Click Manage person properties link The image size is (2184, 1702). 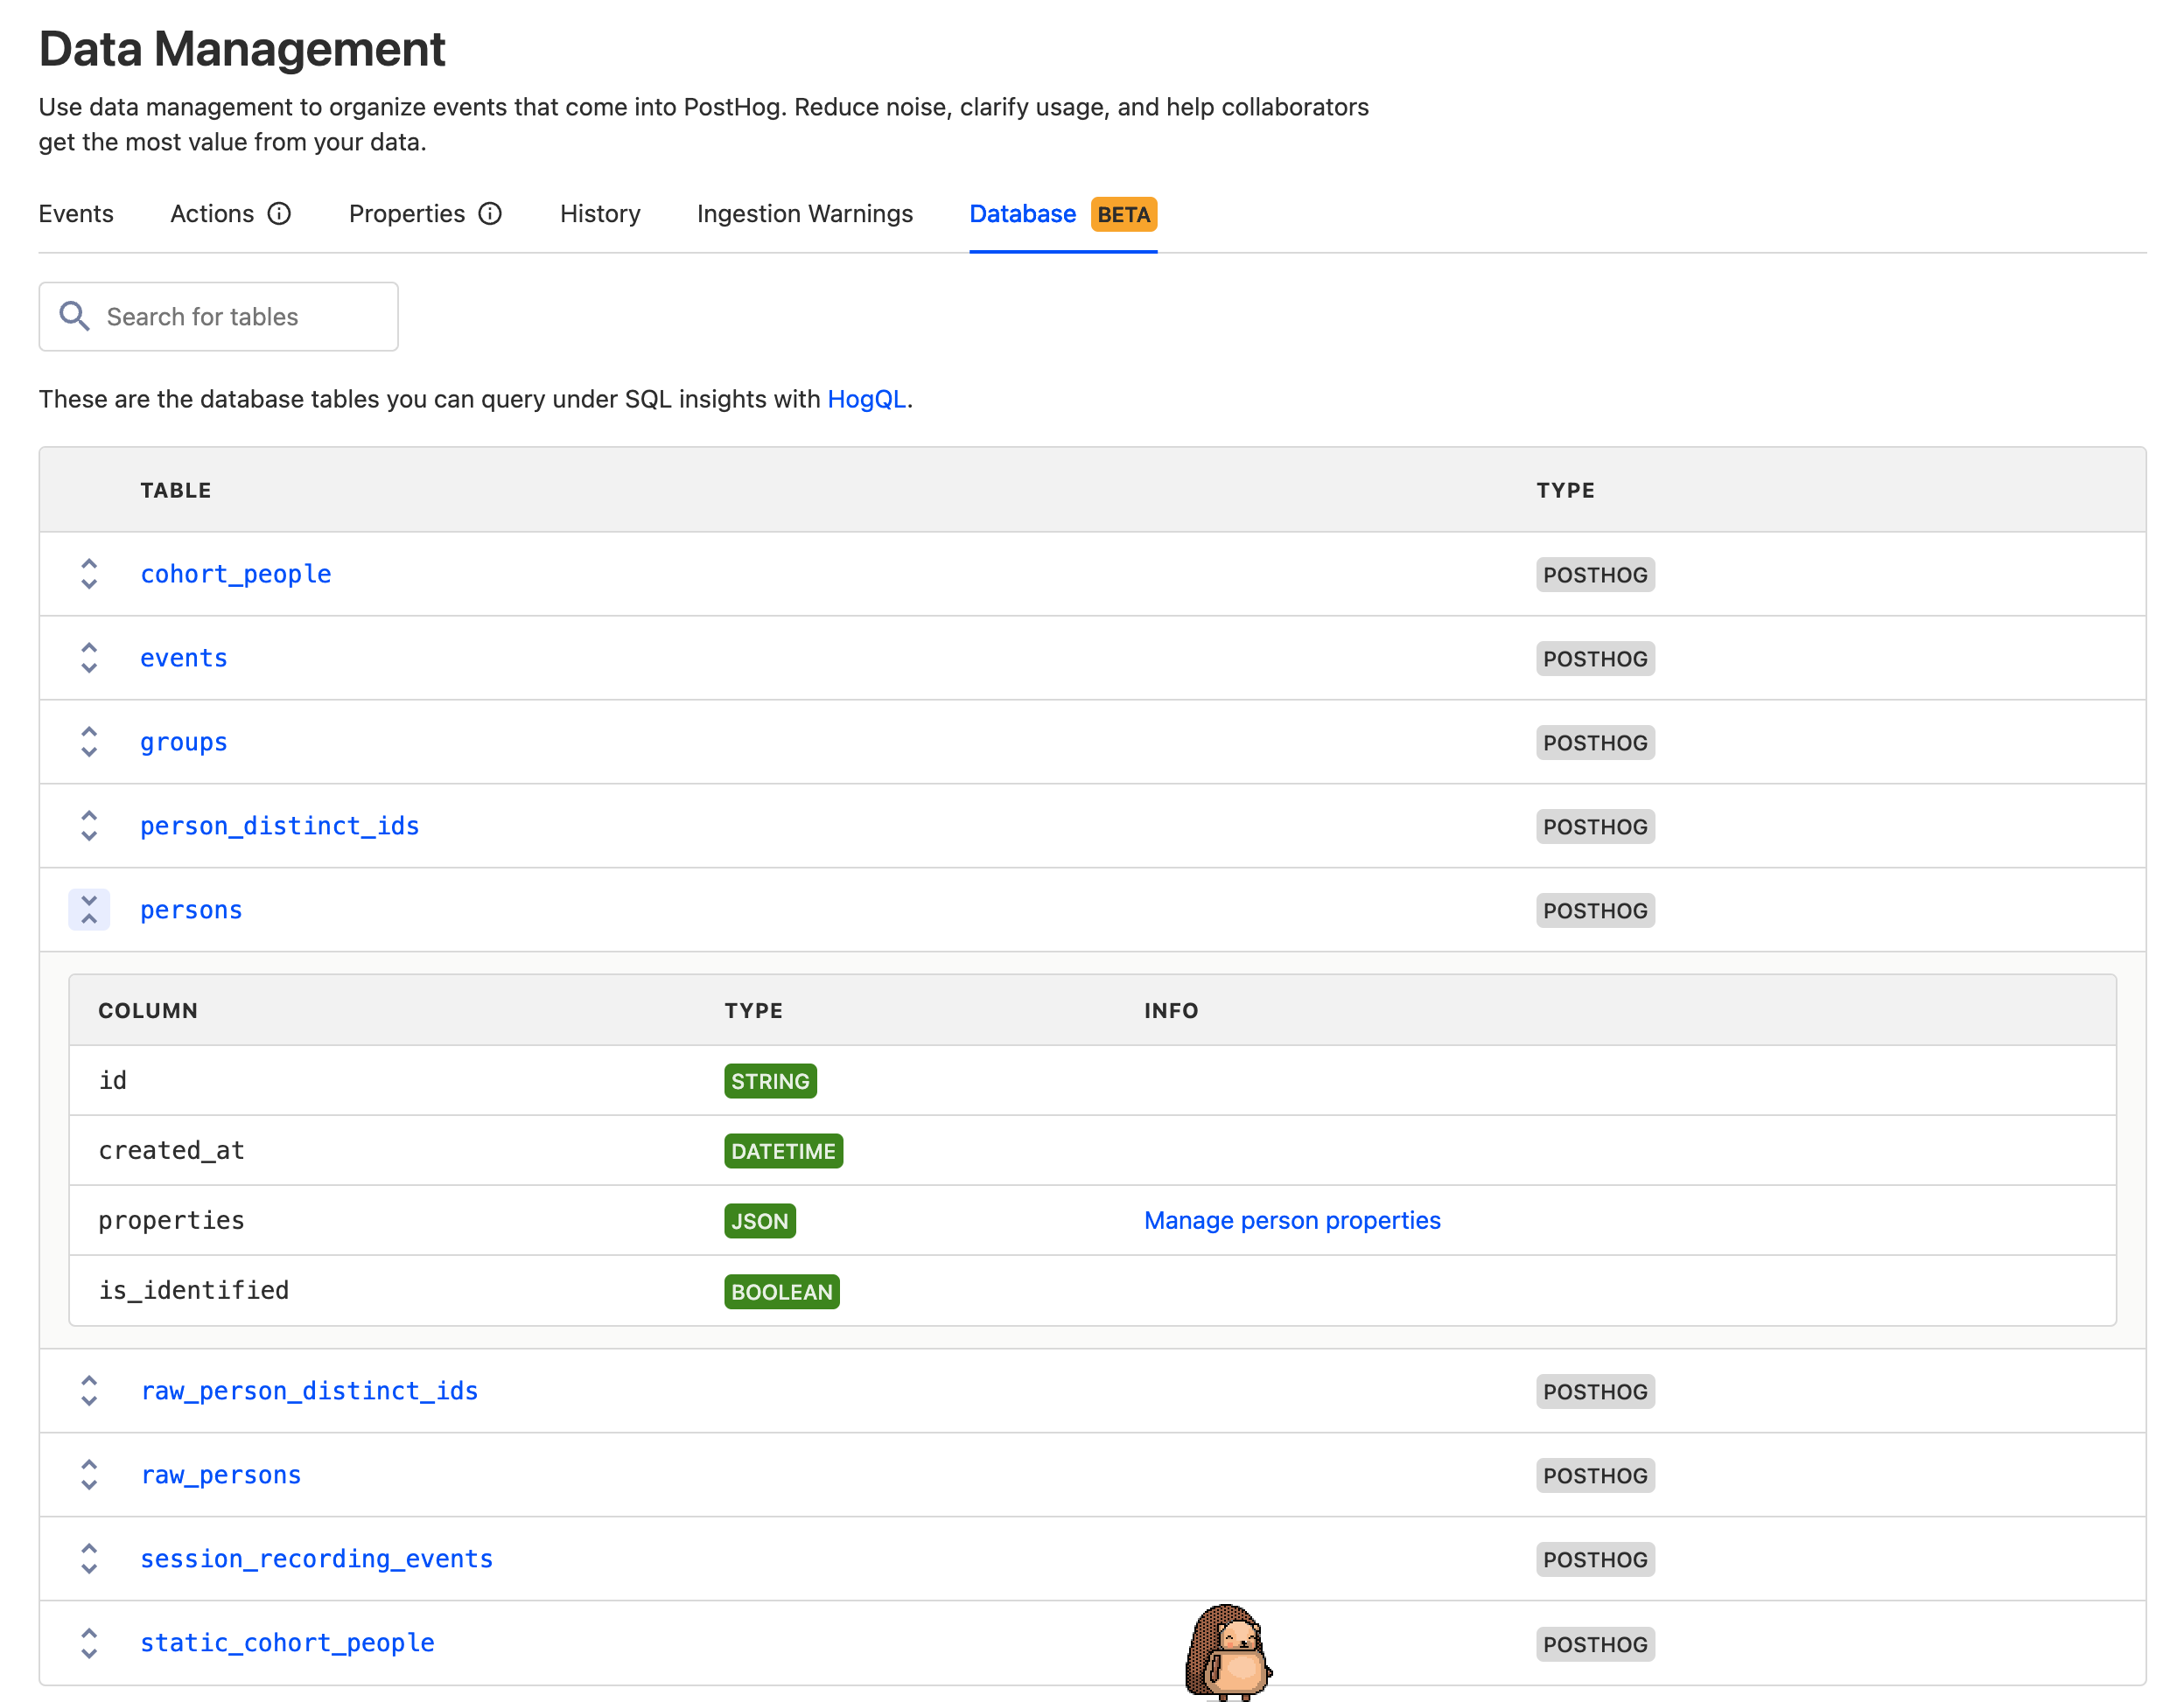click(x=1291, y=1220)
